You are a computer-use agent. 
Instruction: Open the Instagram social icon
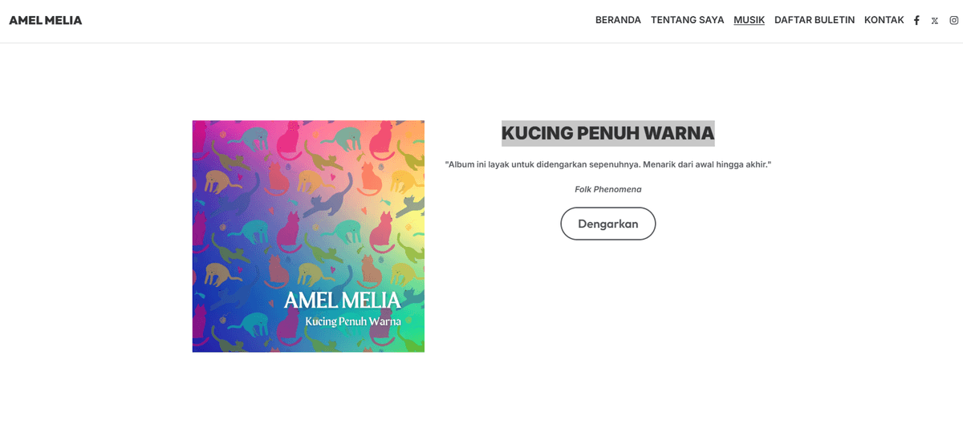(x=954, y=20)
